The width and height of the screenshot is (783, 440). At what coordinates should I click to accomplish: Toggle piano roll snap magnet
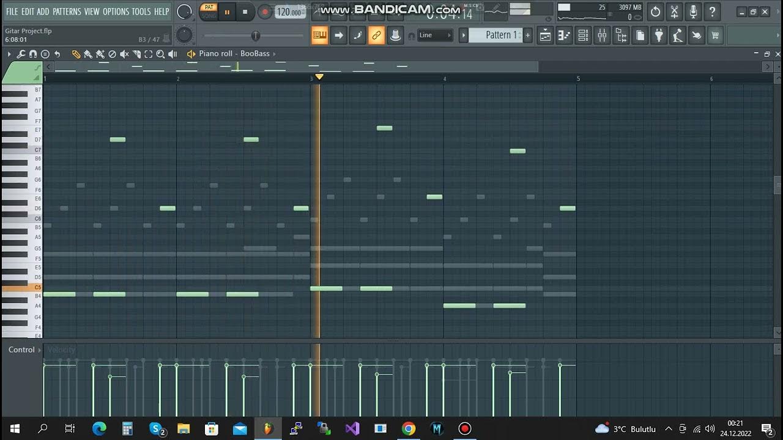pyautogui.click(x=33, y=54)
